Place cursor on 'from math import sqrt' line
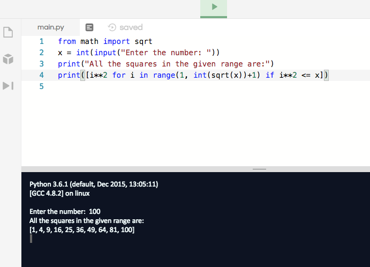 pos(105,41)
